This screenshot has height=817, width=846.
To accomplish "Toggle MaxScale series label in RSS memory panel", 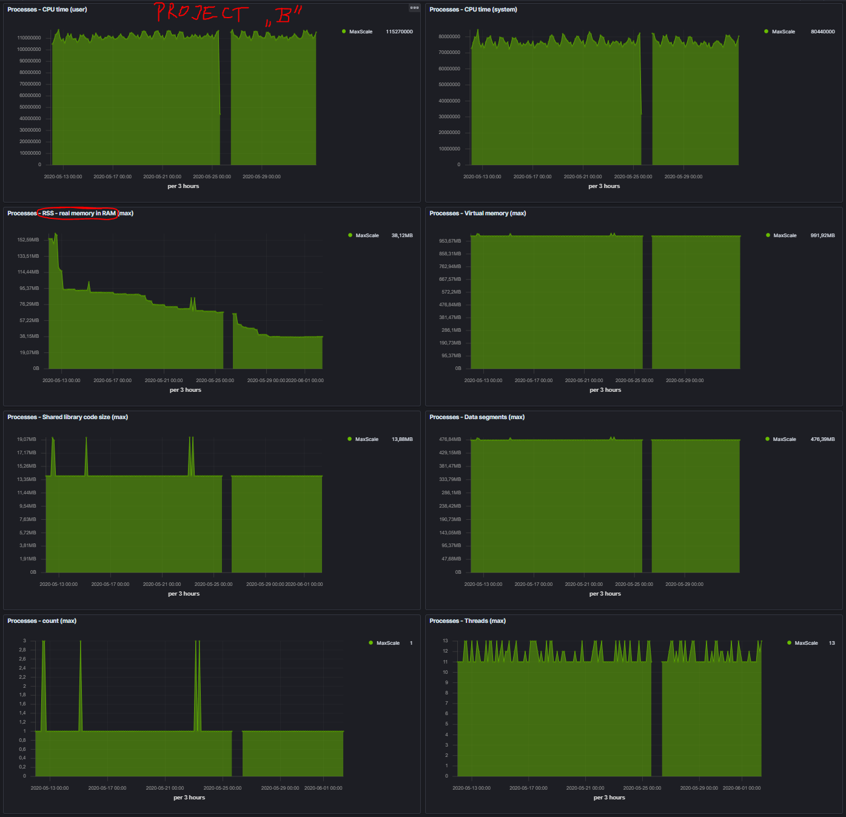I will pyautogui.click(x=367, y=235).
